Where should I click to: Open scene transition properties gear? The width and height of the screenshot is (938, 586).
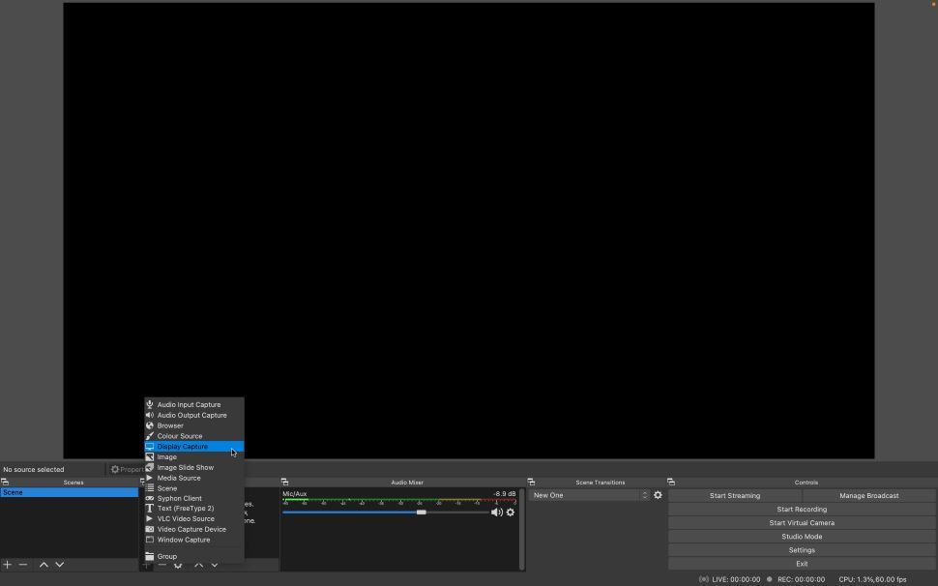(x=658, y=495)
